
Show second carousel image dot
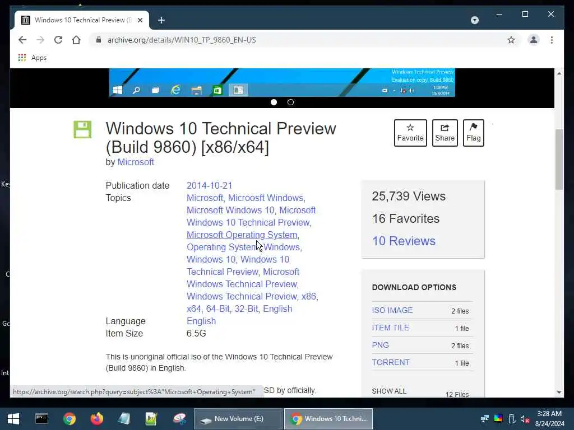291,102
